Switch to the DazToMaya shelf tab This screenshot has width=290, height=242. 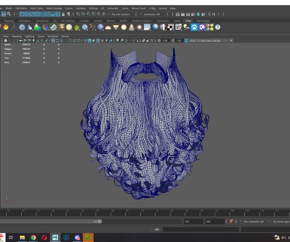203,21
